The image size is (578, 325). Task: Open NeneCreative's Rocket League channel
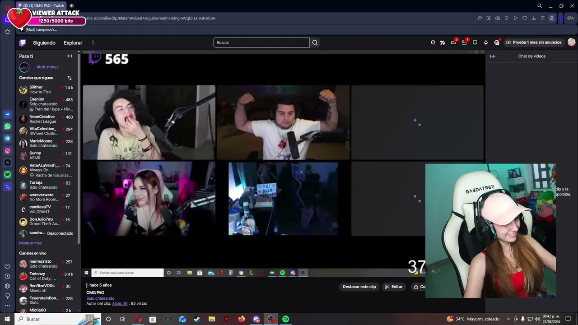pos(47,119)
